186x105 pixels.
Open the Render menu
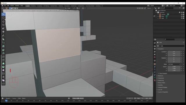tap(12, 6)
